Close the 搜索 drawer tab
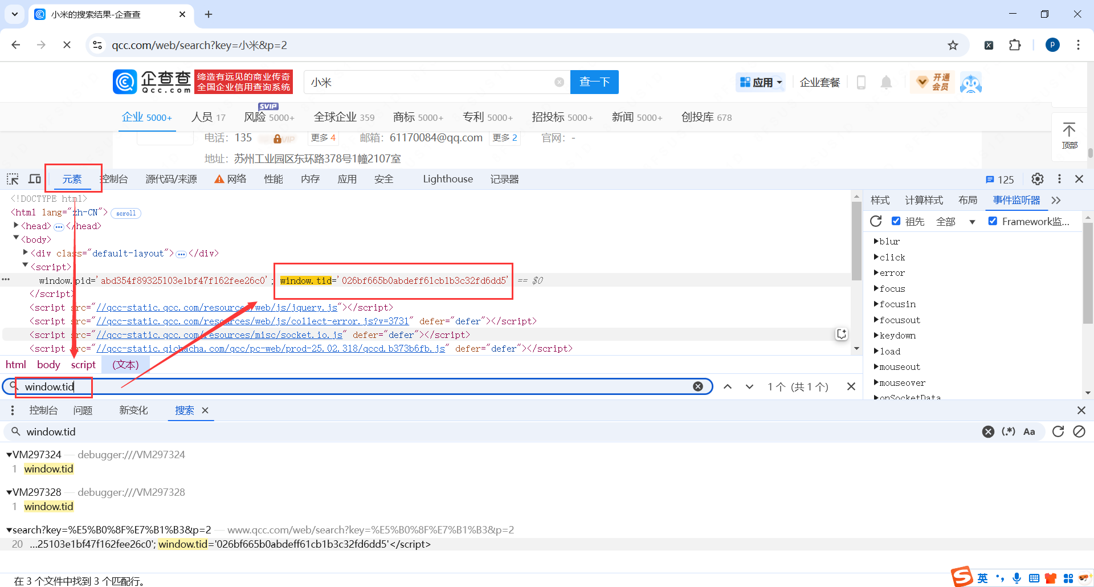Viewport: 1094px width, 587px height. (x=205, y=410)
